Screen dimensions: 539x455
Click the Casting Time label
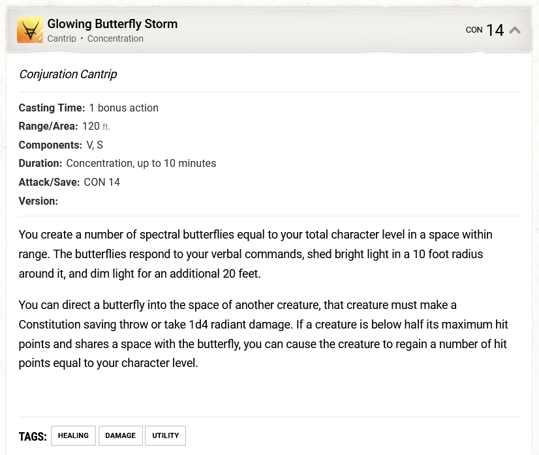(52, 108)
